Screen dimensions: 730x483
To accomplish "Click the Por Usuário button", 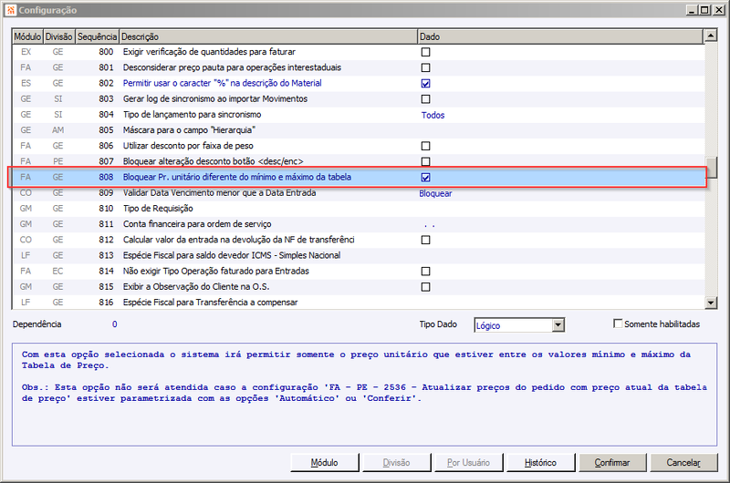I will coord(468,463).
